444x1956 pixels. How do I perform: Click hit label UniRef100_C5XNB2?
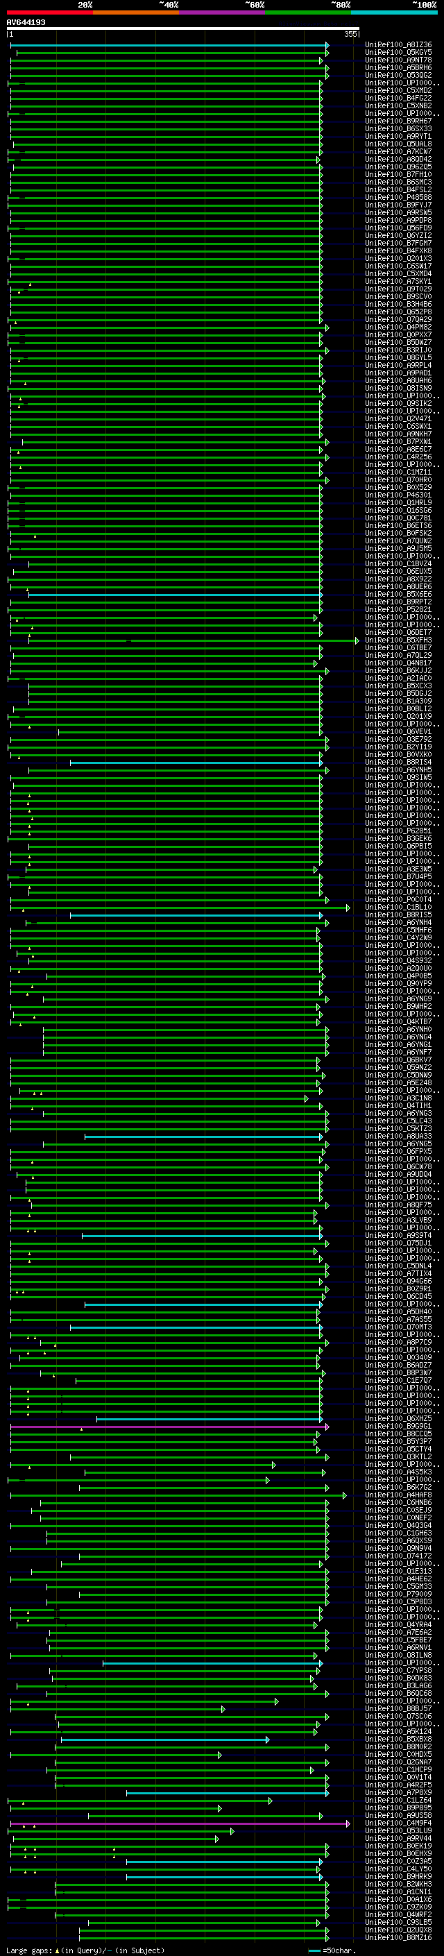pos(398,105)
